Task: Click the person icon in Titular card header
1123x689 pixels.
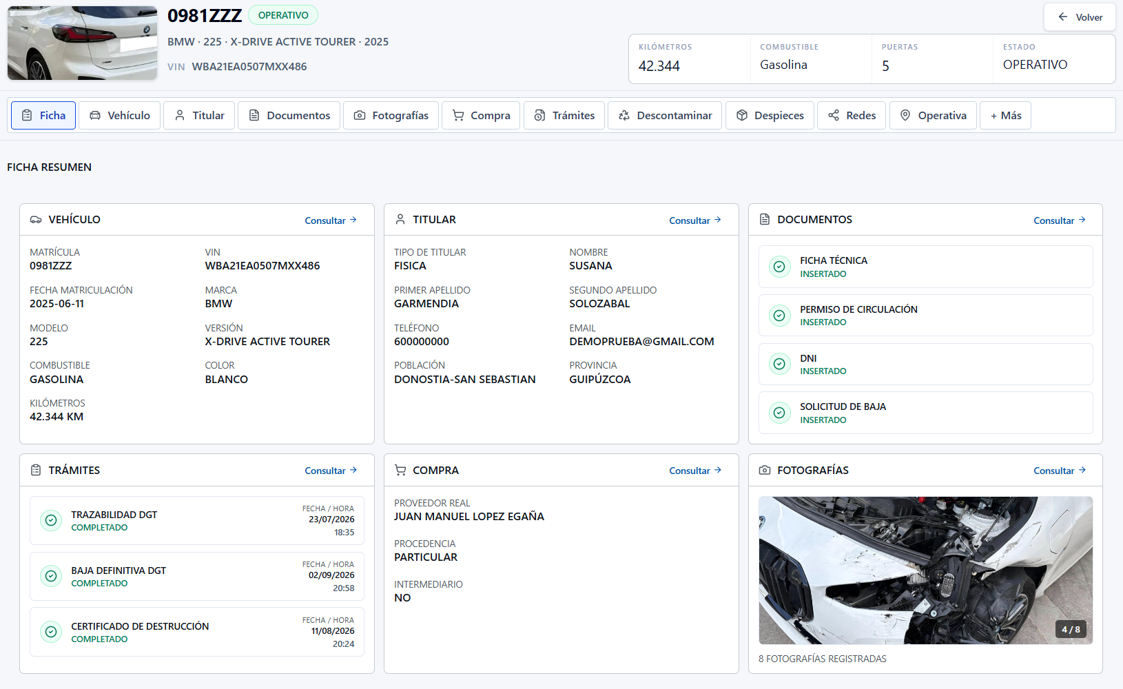Action: click(400, 220)
